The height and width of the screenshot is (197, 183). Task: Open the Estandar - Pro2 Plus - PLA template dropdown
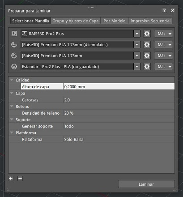coord(137,67)
